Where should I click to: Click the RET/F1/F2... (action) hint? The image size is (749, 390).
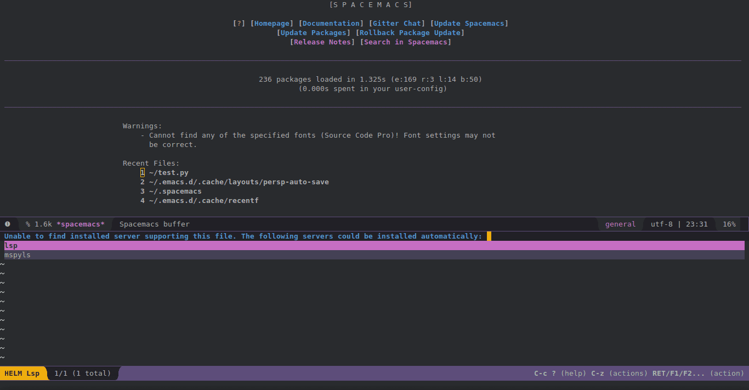[x=699, y=374]
